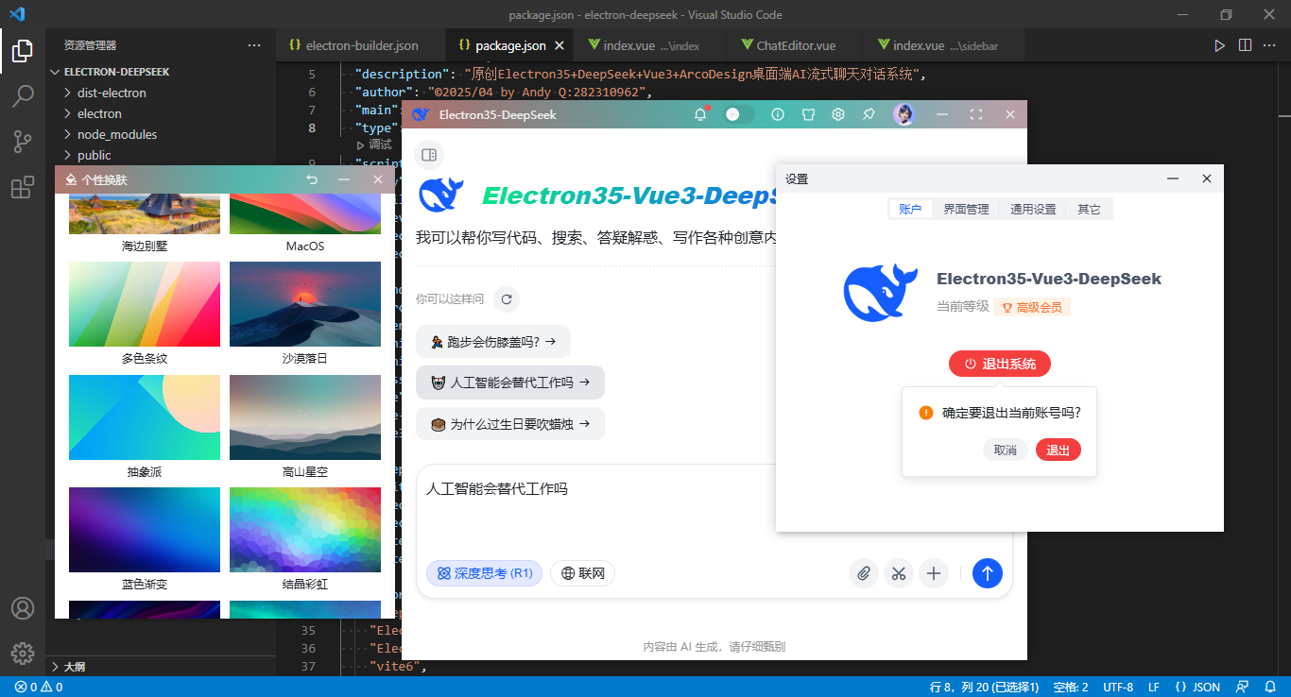Click the 调试 code lens in package.json
Image resolution: width=1291 pixels, height=697 pixels.
(x=380, y=144)
